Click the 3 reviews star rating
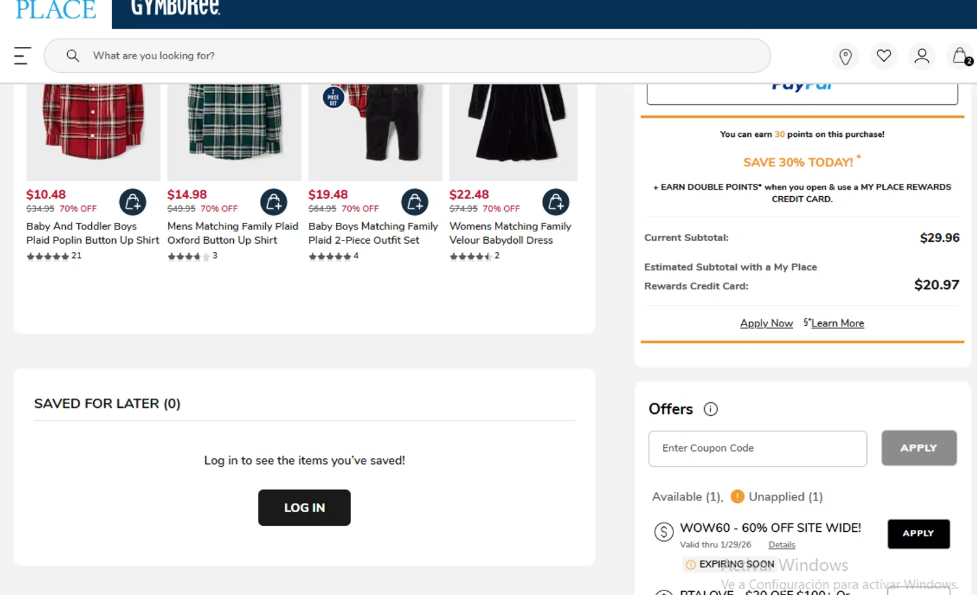 coord(192,256)
